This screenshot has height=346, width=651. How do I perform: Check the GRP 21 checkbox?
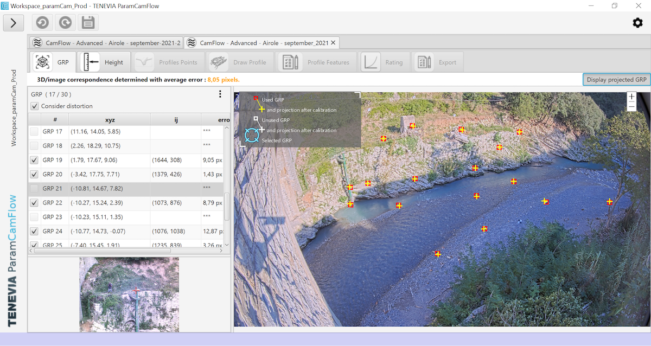[34, 188]
